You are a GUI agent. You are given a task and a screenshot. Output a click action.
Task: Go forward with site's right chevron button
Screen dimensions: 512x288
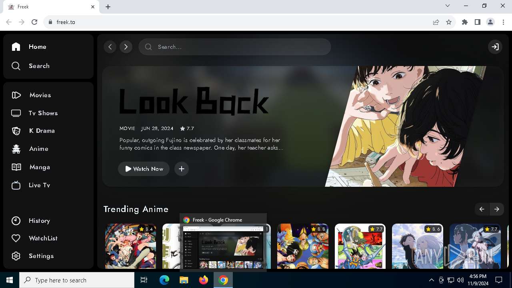click(x=126, y=47)
